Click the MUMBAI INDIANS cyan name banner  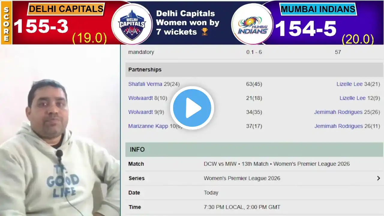coord(318,9)
